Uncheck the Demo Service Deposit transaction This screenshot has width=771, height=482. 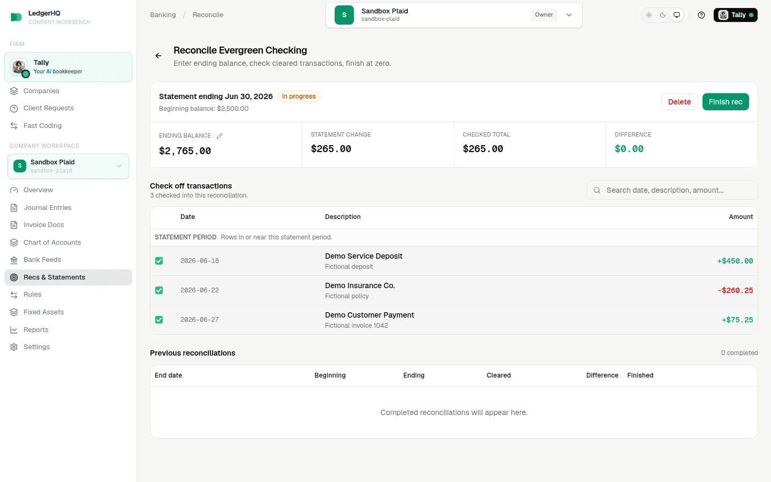pos(159,261)
